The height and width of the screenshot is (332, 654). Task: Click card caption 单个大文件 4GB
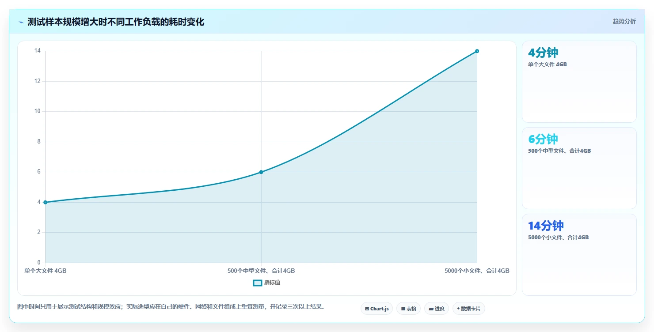click(547, 64)
